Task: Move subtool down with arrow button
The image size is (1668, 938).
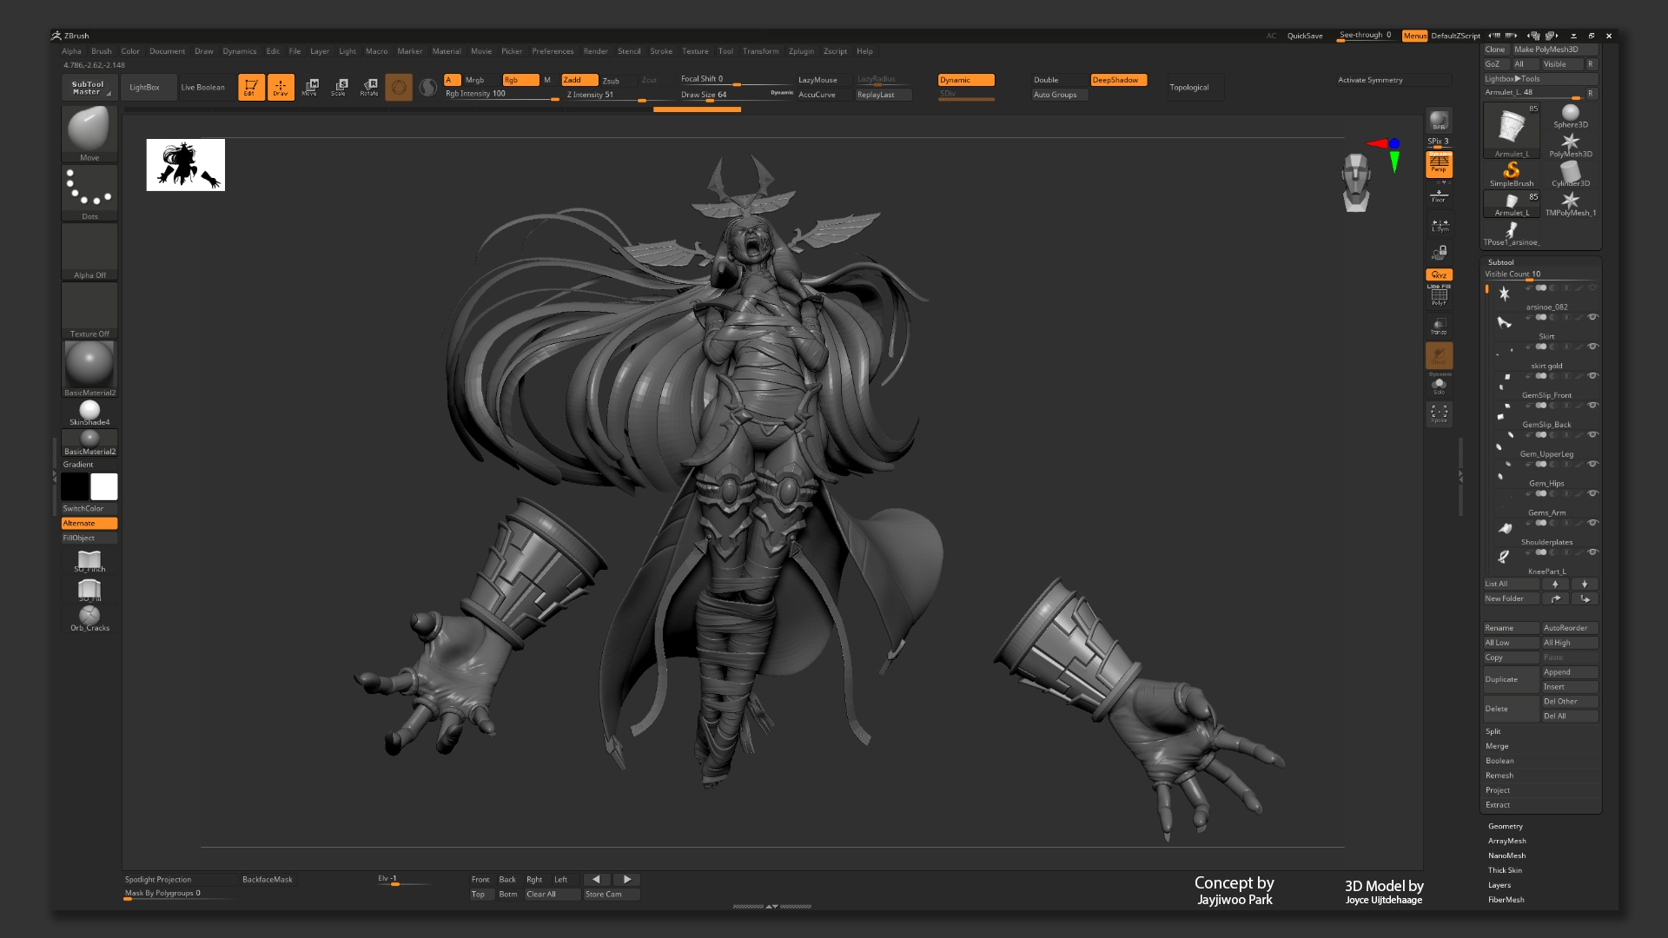Action: (x=1584, y=584)
